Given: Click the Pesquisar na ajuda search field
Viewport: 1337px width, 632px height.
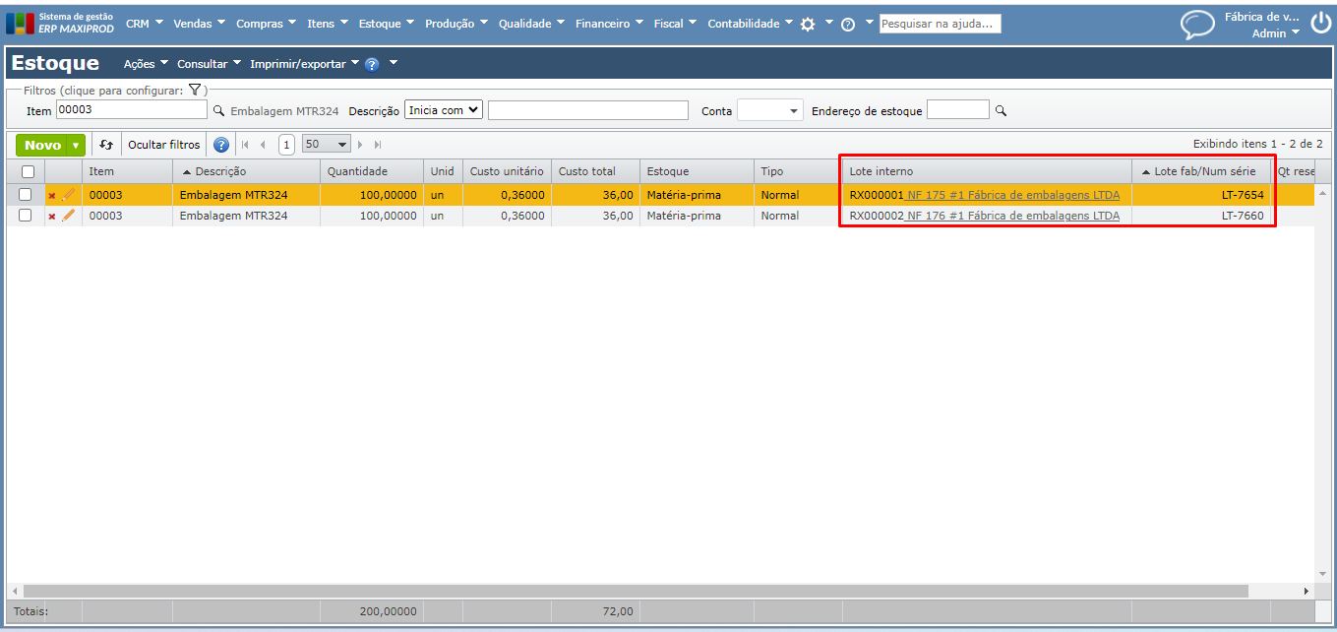Looking at the screenshot, I should tap(940, 24).
